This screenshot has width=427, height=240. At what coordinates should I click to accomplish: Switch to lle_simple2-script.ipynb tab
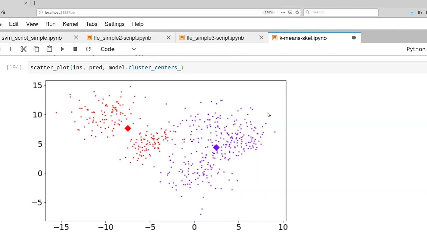click(x=123, y=38)
